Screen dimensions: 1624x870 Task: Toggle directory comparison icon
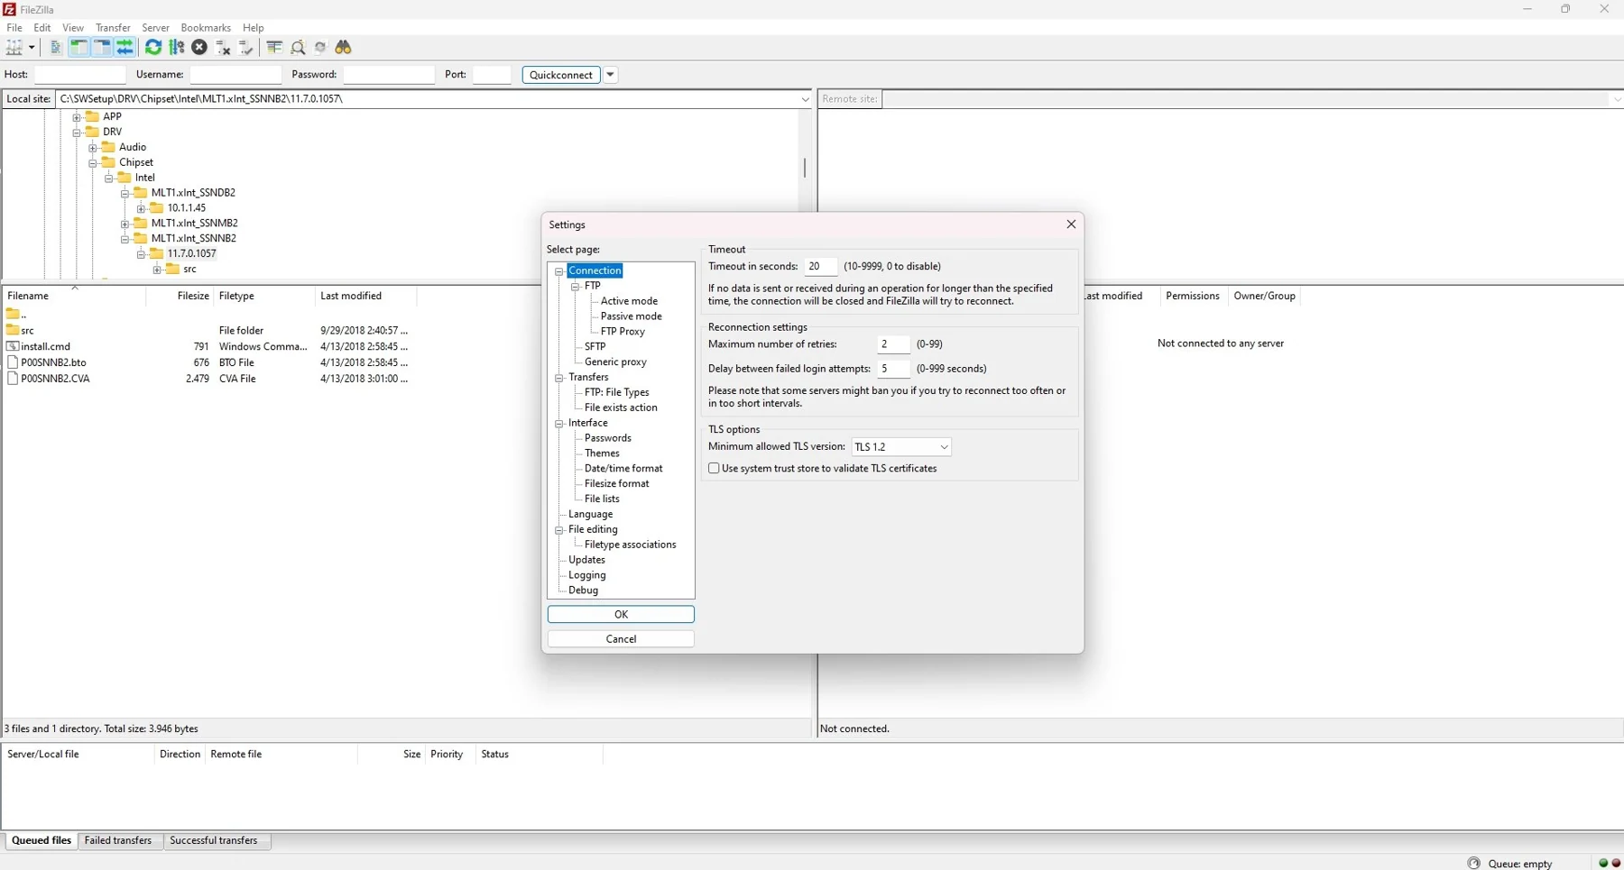point(298,47)
